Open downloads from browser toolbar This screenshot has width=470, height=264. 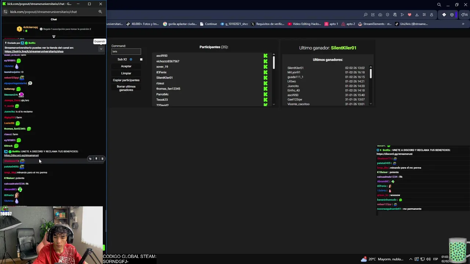tap(417, 15)
